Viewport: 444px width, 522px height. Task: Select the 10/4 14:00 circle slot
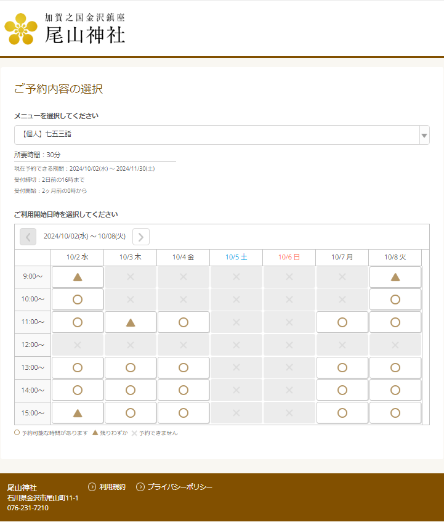pyautogui.click(x=184, y=390)
